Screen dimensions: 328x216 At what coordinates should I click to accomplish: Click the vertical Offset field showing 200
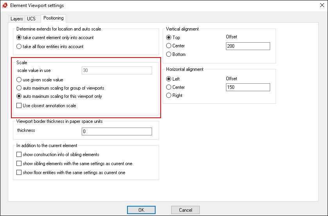click(x=248, y=46)
